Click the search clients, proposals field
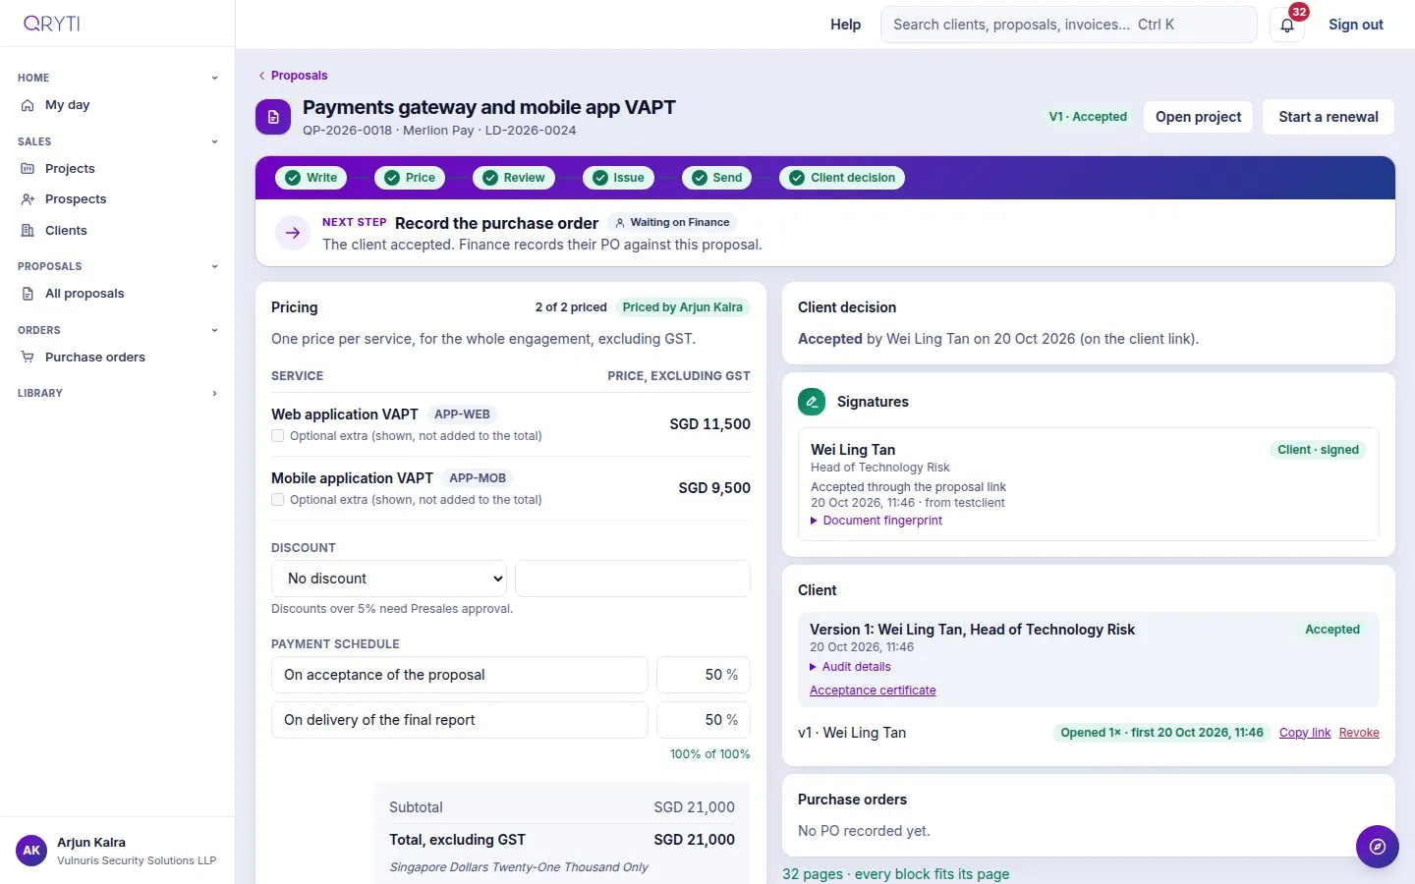Screen dimensions: 1415x884 point(1068,25)
